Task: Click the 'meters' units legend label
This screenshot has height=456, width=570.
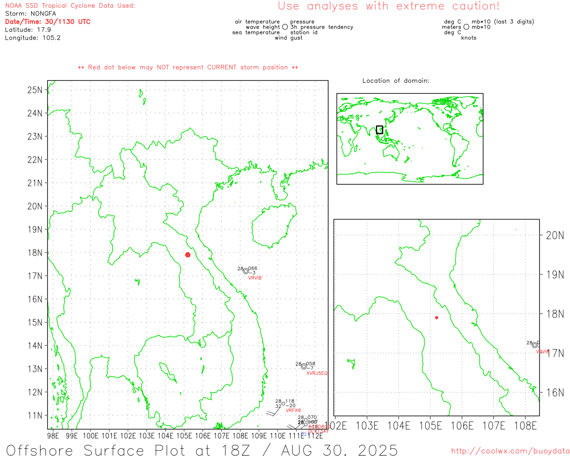Action: tap(452, 27)
